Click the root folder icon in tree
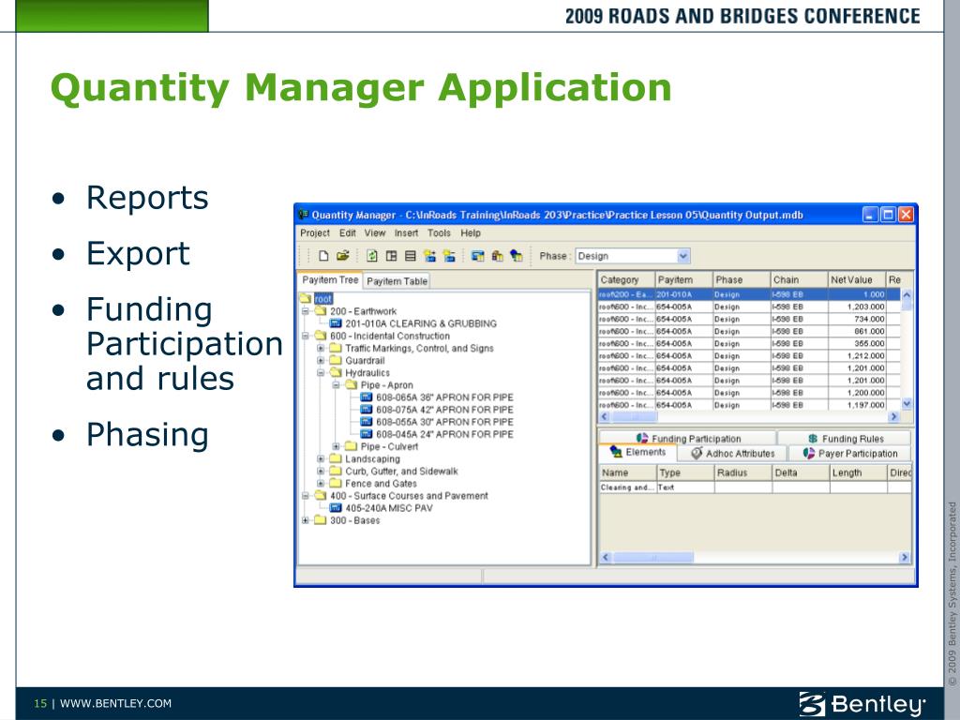Image resolution: width=960 pixels, height=720 pixels. click(x=306, y=299)
